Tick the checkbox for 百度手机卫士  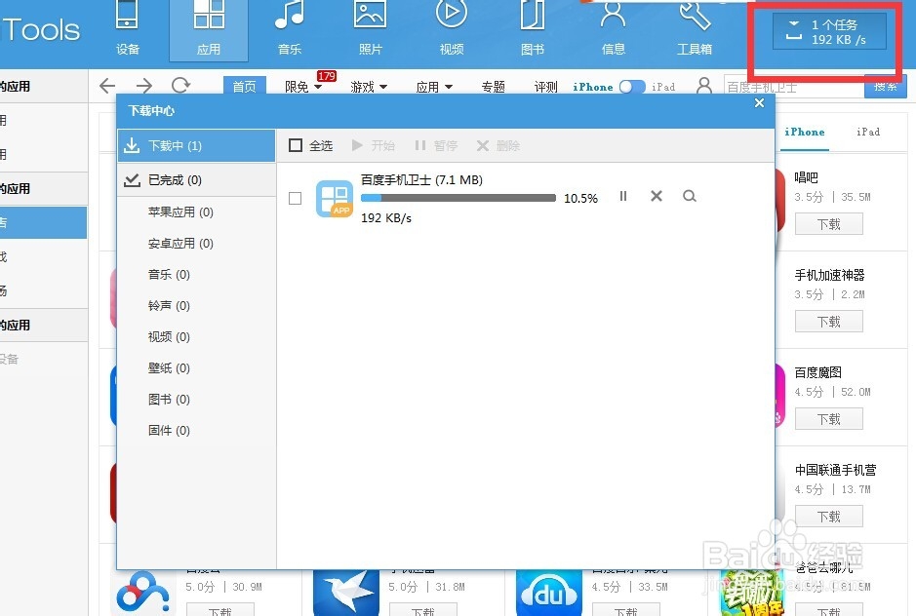[x=295, y=199]
